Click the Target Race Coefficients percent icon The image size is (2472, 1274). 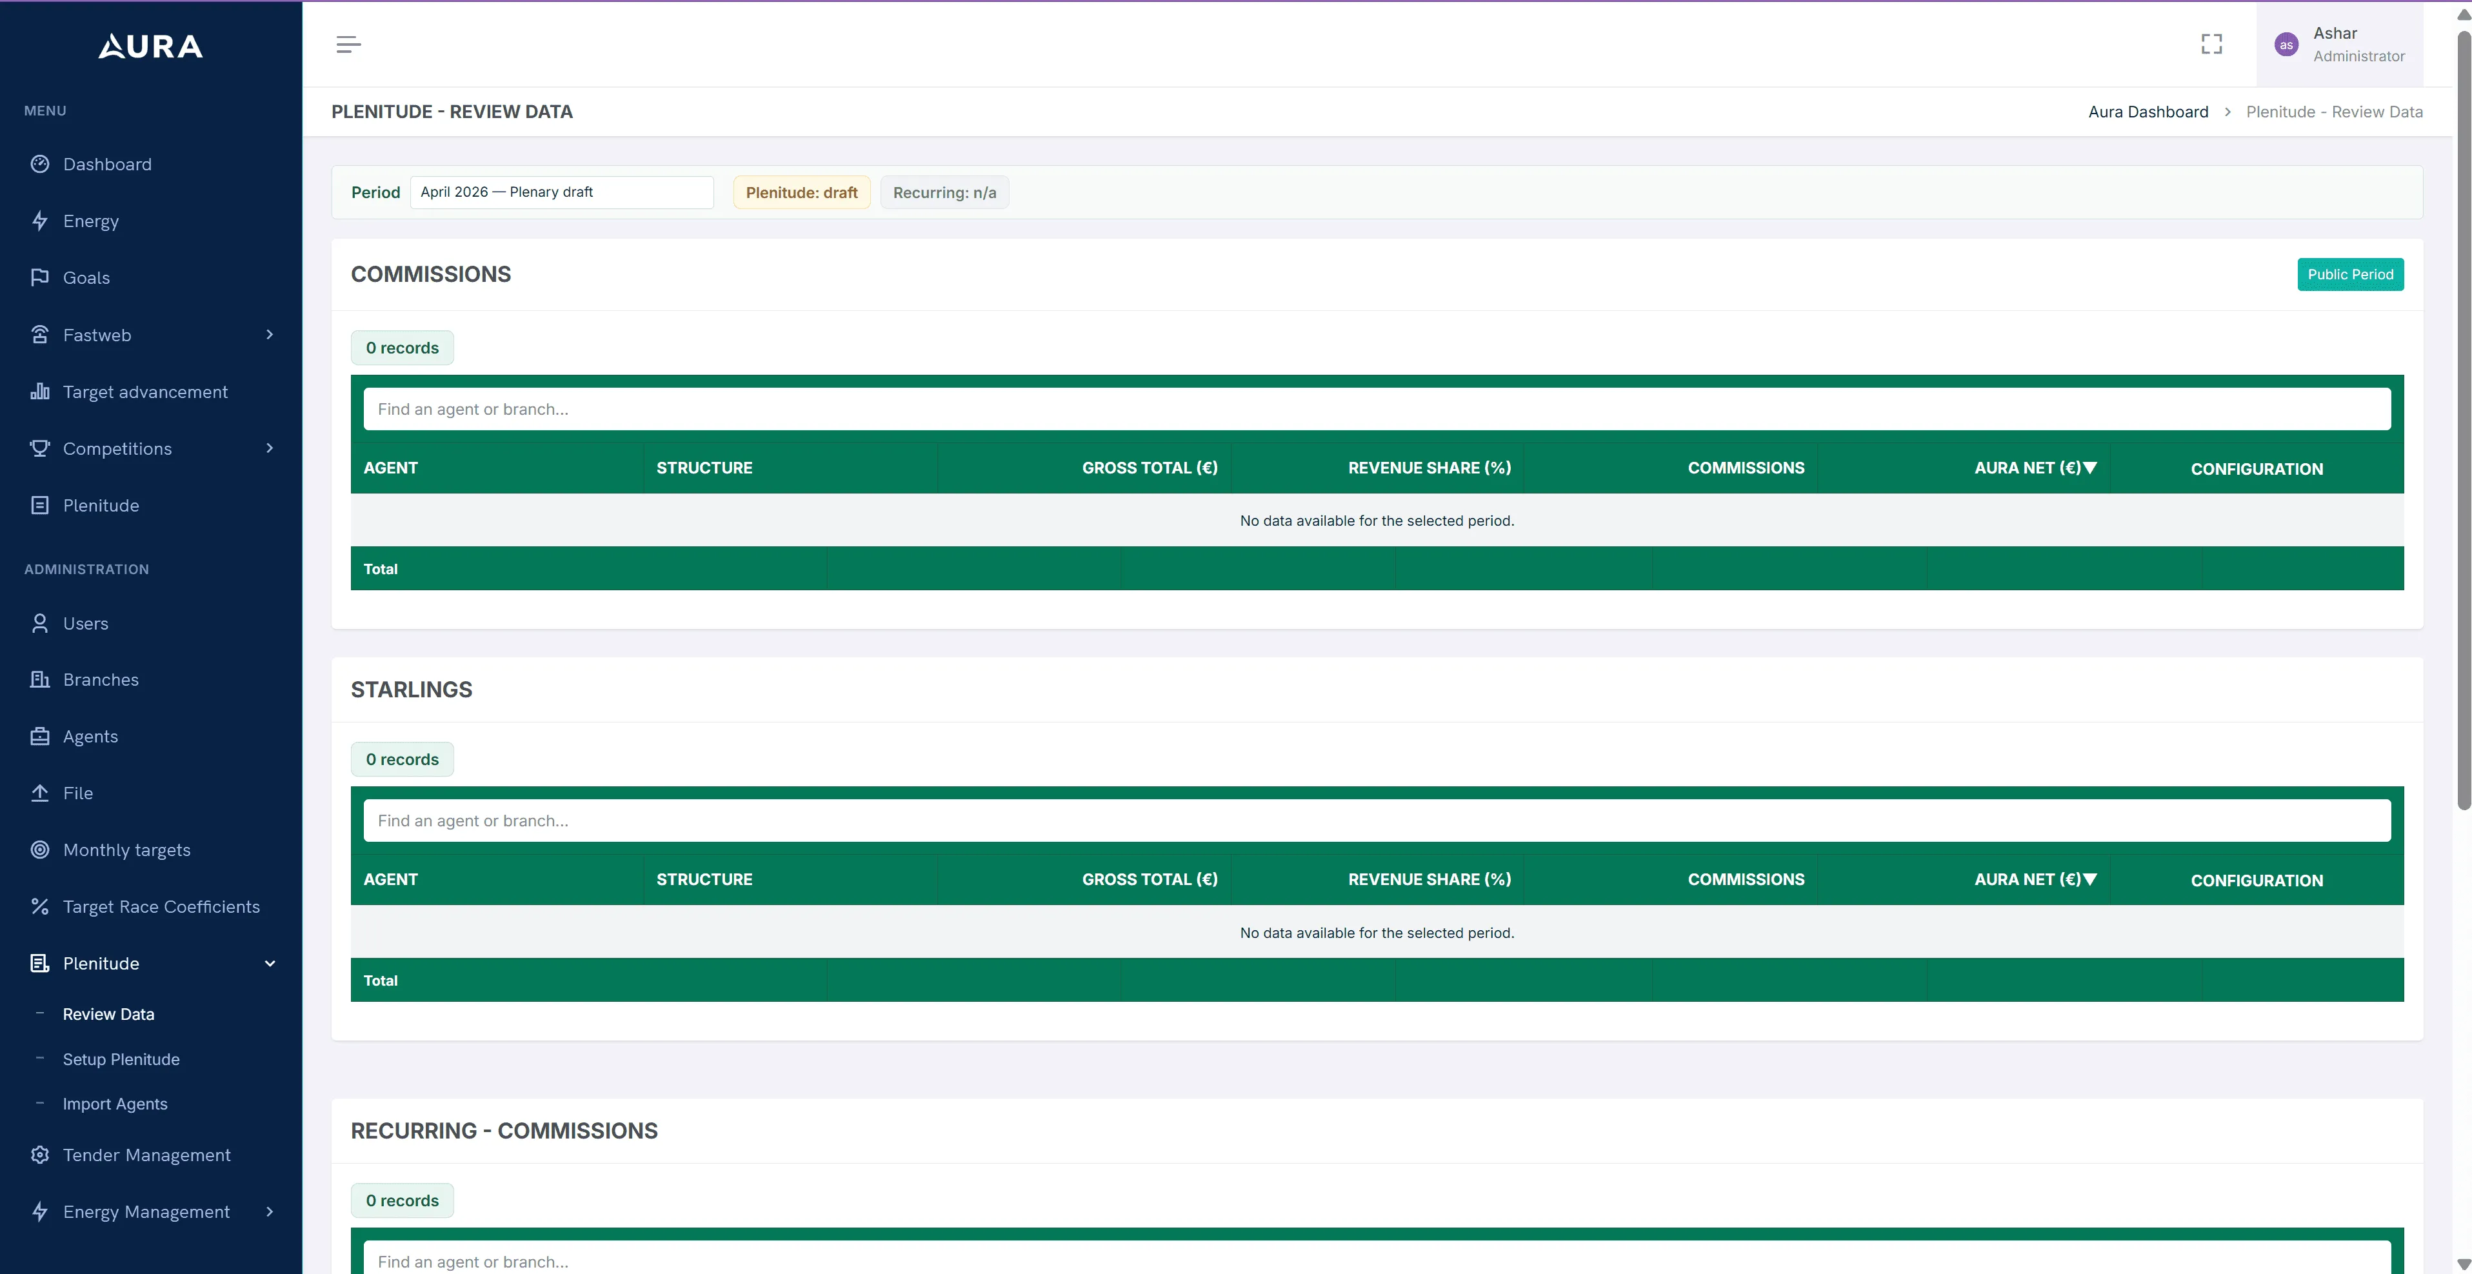point(39,906)
